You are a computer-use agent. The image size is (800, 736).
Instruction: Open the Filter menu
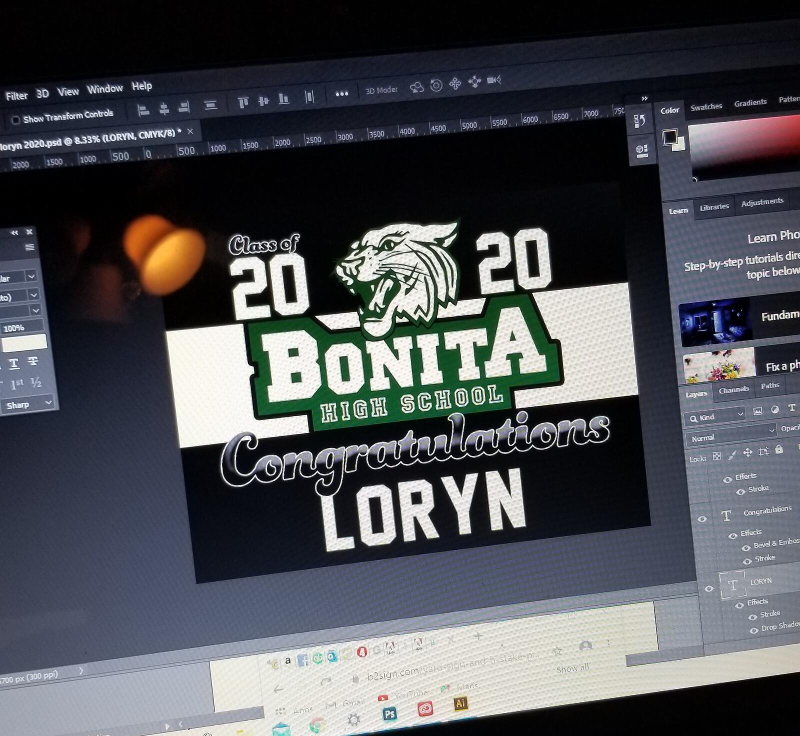[x=16, y=96]
